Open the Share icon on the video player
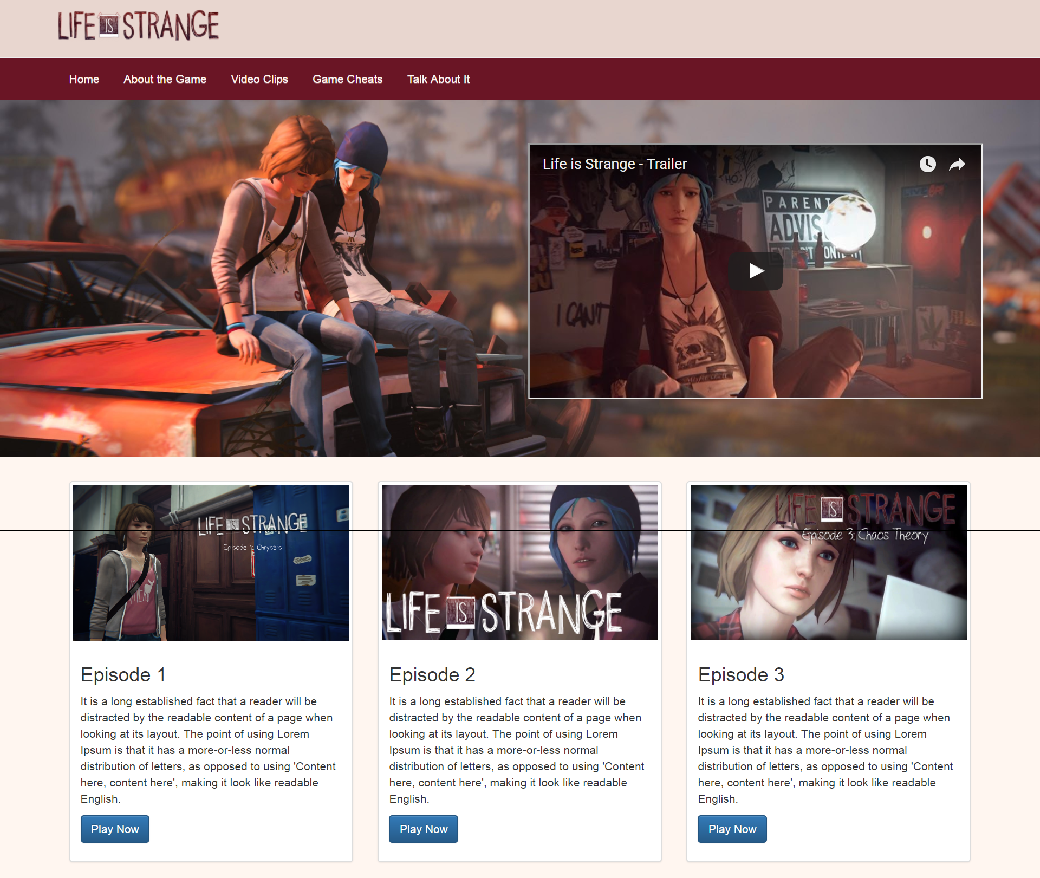1040x878 pixels. point(957,164)
